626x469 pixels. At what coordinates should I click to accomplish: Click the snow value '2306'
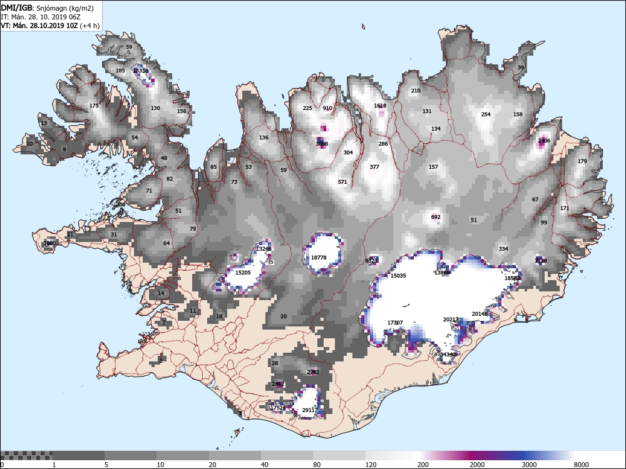pos(544,141)
